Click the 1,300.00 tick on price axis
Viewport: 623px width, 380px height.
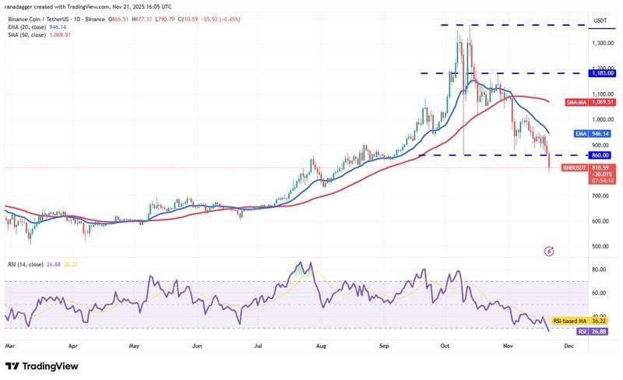600,44
